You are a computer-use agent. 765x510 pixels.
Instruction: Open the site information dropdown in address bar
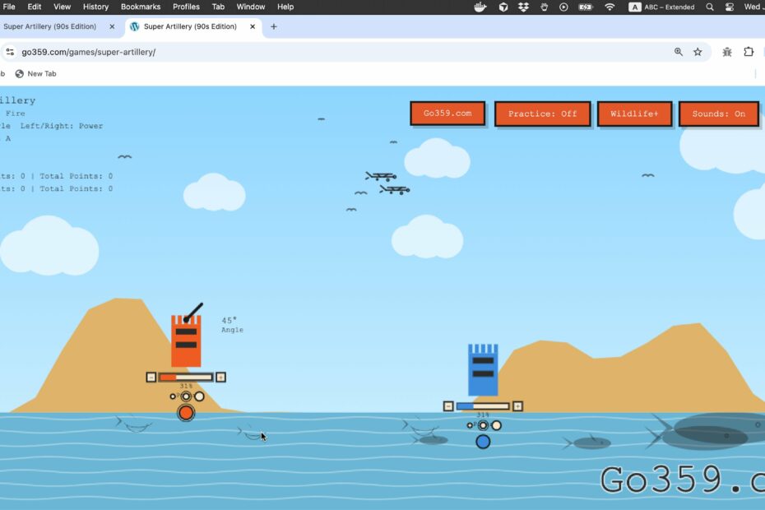point(10,51)
